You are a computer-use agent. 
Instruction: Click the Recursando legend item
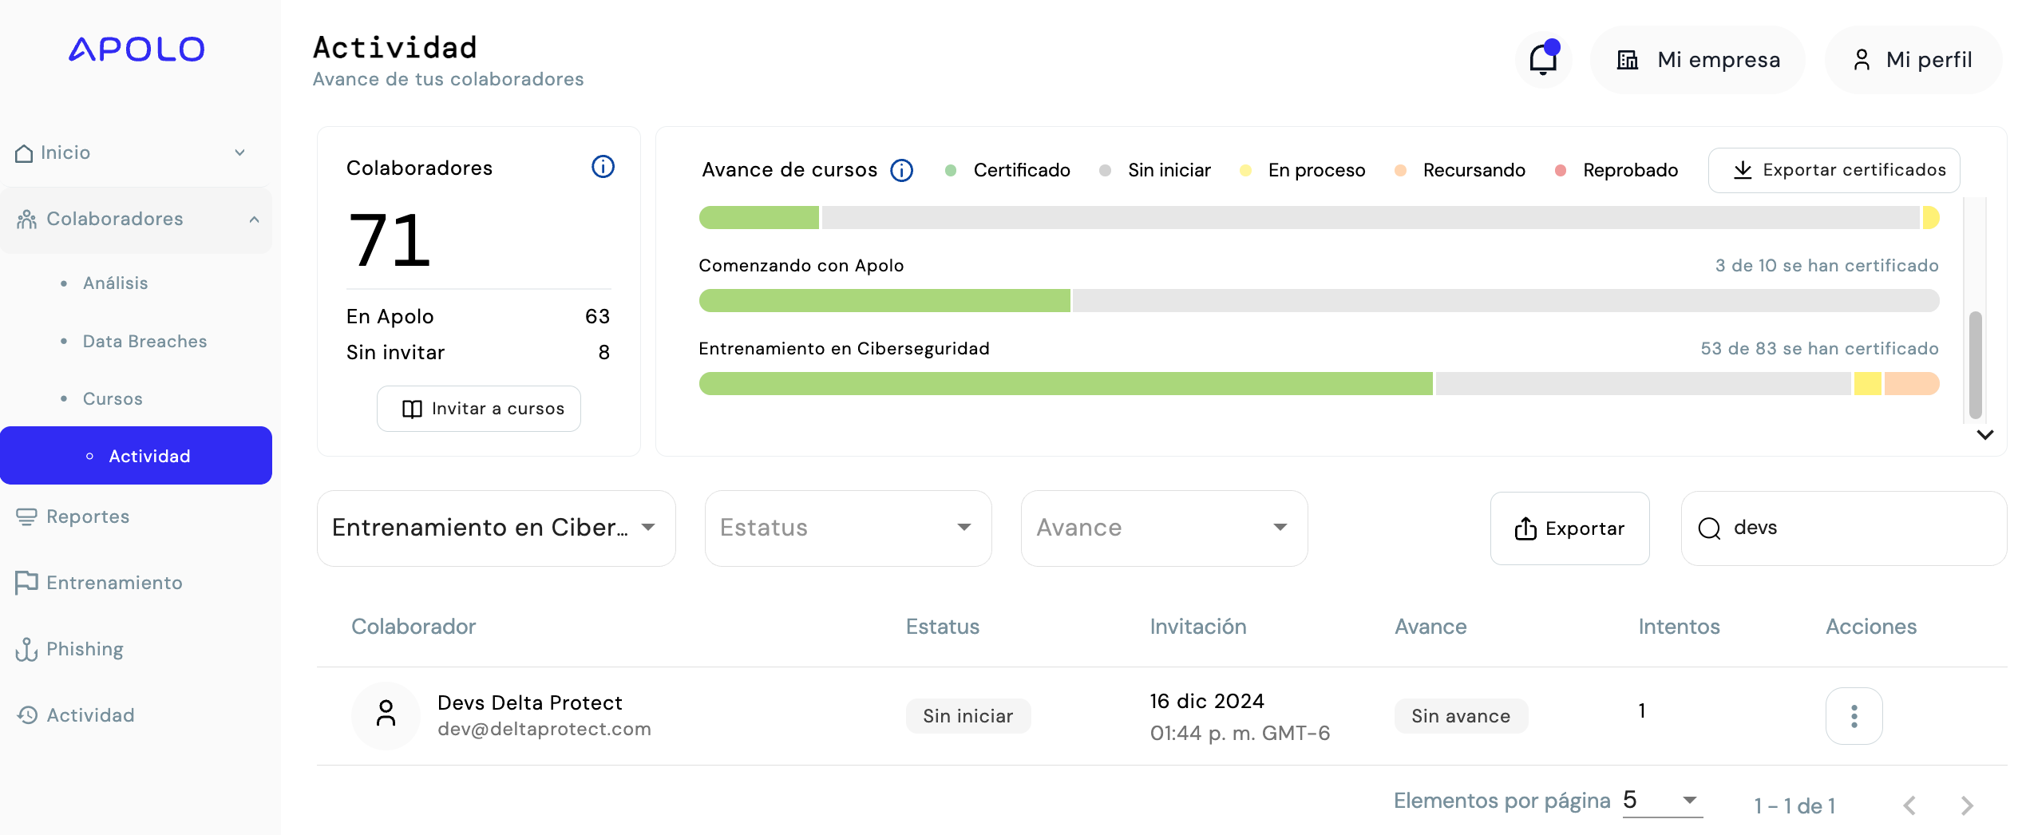(x=1460, y=170)
